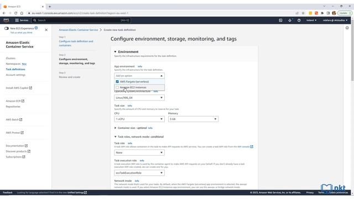354x199 pixels.
Task: Open browser extensions puzzle icon
Action: point(322,13)
